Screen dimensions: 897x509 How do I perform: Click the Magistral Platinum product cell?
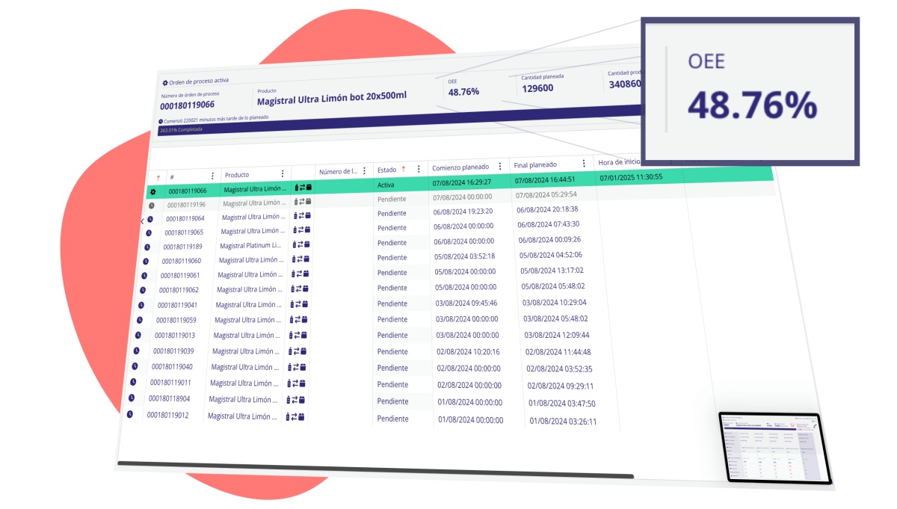pos(250,246)
